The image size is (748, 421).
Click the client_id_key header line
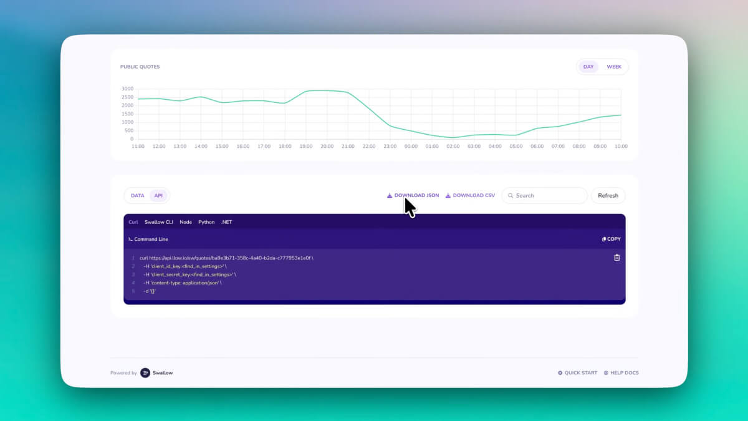pos(185,266)
